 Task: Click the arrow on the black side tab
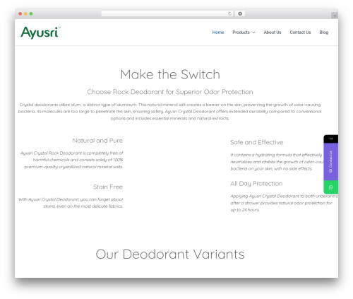(330, 139)
